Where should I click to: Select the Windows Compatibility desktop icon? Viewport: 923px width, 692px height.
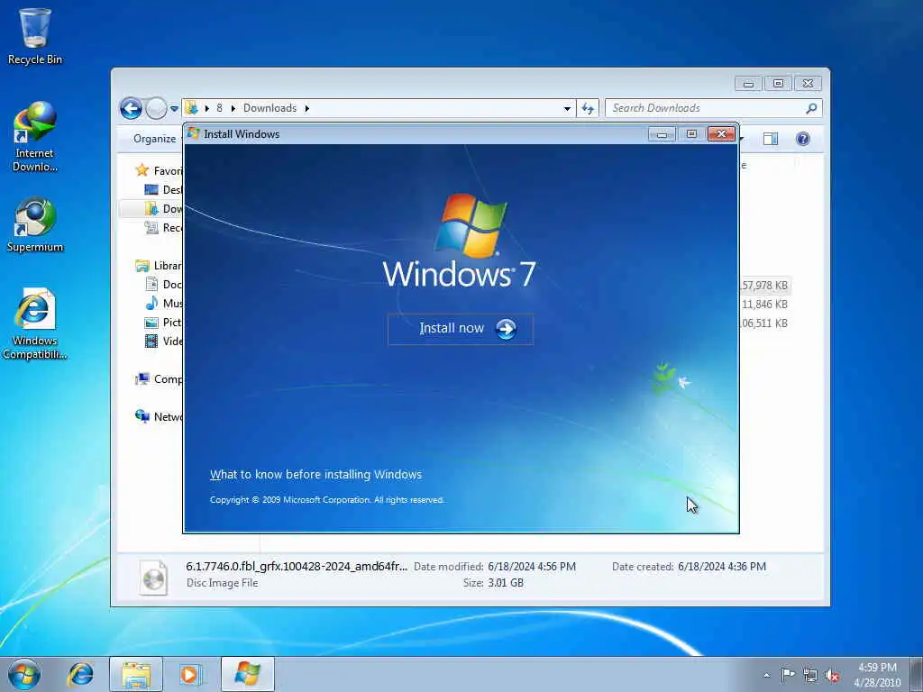pos(35,323)
